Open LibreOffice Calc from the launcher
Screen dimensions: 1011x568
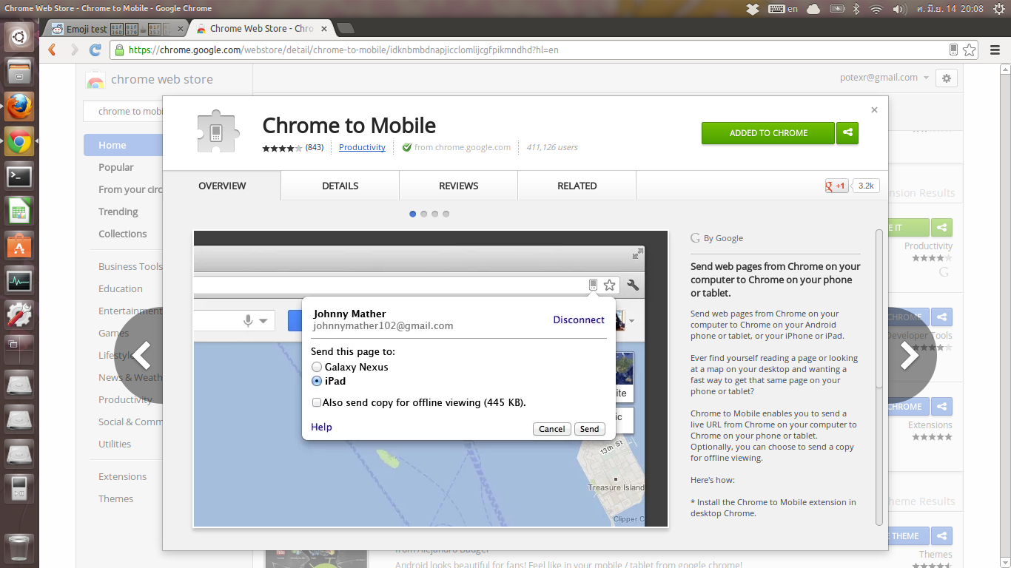(19, 211)
